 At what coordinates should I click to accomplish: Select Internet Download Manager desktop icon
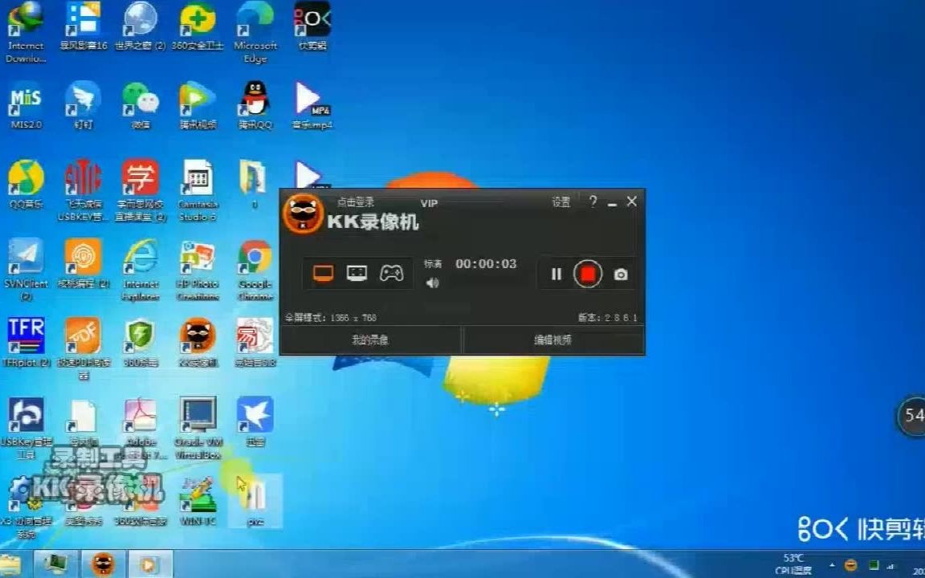(26, 32)
